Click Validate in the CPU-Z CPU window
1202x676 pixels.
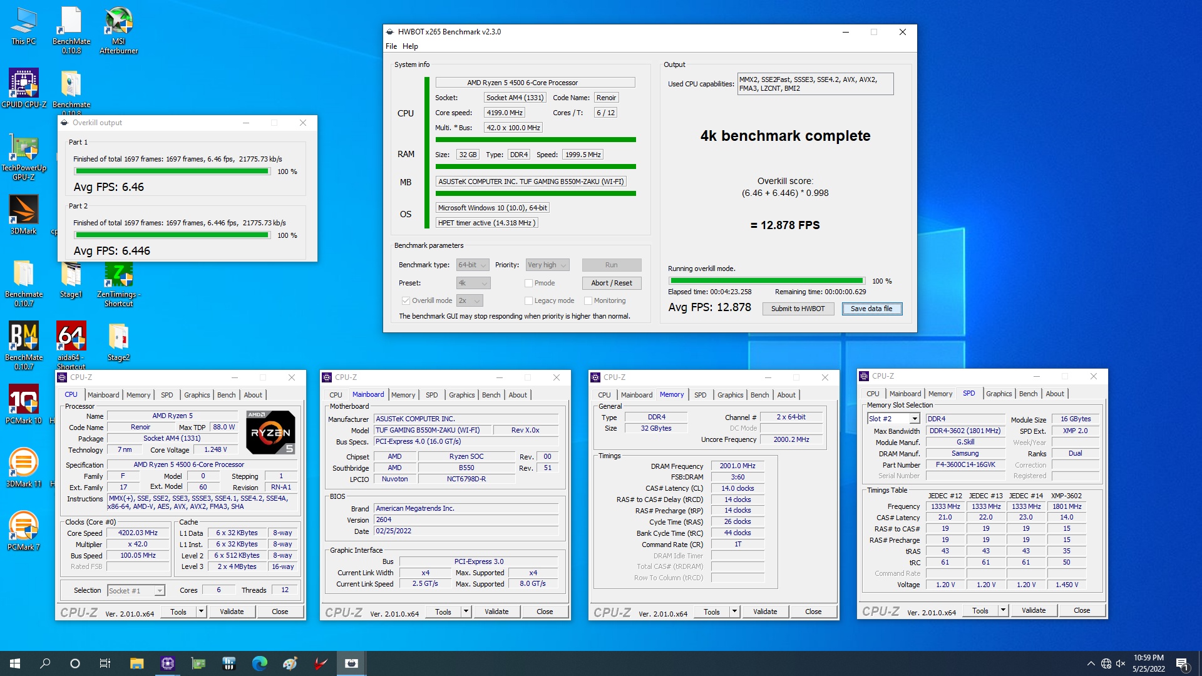[x=232, y=612]
